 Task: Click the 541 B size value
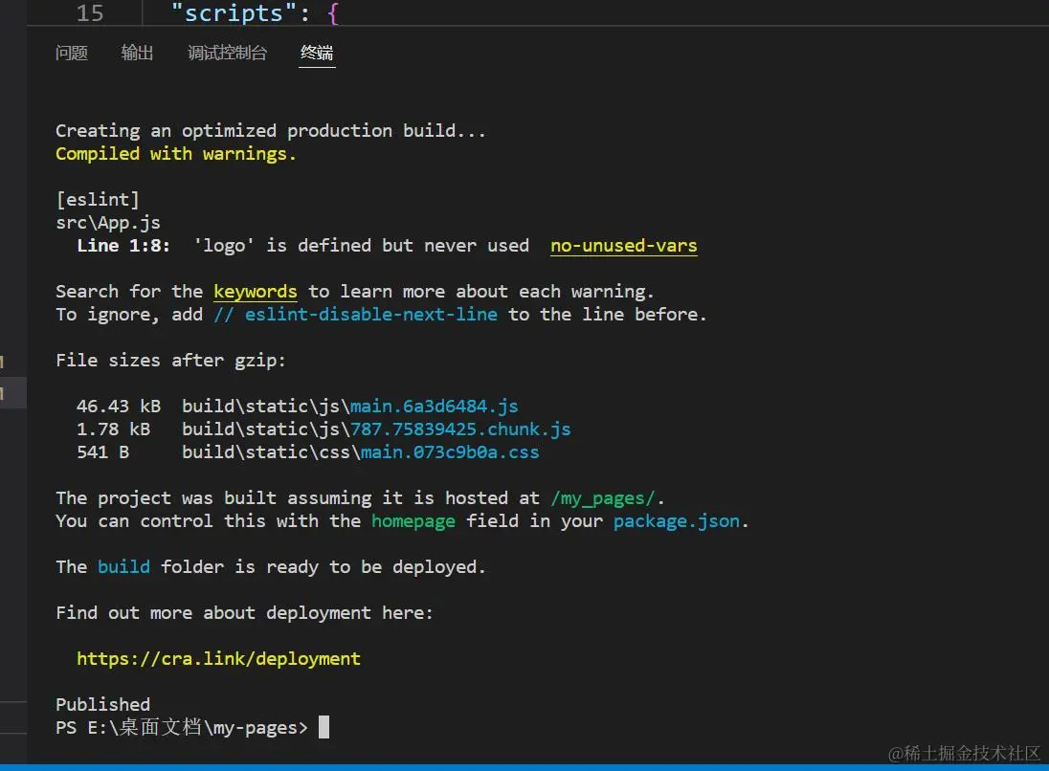pos(103,452)
